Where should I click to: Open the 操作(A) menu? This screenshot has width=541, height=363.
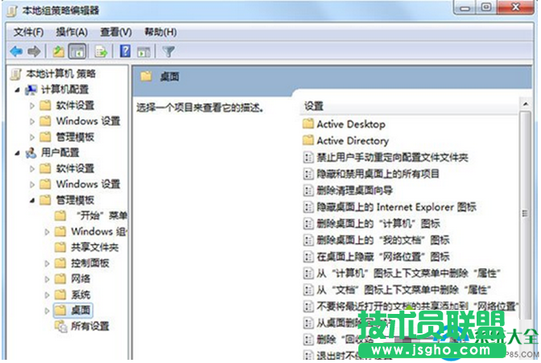(x=72, y=31)
